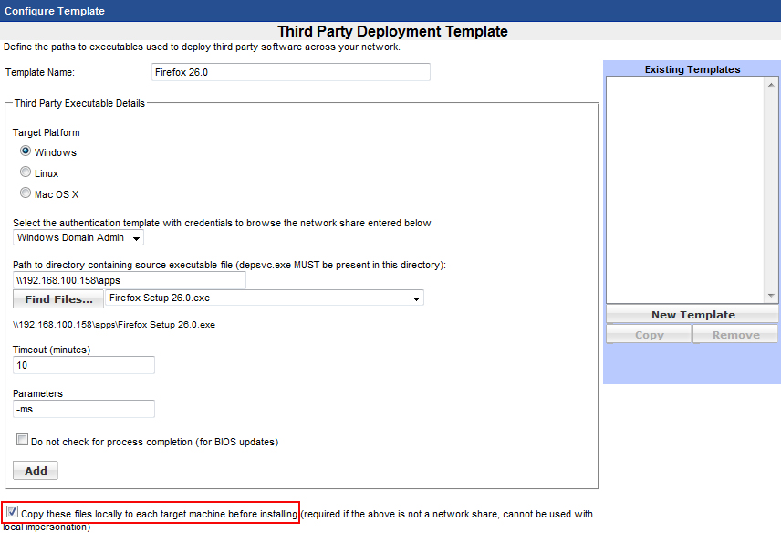This screenshot has height=543, width=781.
Task: Click the Existing Templates list scroll up arrow
Action: (x=772, y=83)
